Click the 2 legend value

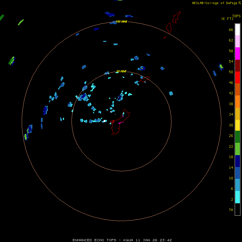click(x=232, y=200)
